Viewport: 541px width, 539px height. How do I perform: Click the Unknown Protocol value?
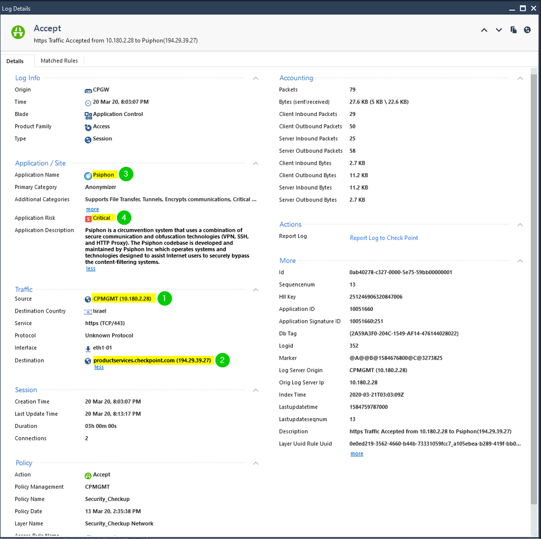tap(109, 335)
